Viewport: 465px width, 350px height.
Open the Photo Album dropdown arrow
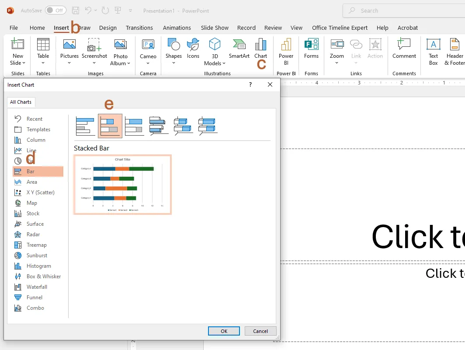[129, 63]
